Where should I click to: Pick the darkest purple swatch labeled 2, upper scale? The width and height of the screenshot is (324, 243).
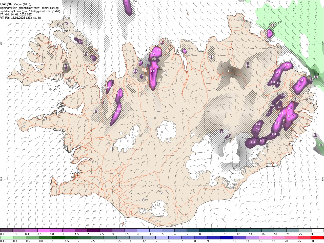93,231
